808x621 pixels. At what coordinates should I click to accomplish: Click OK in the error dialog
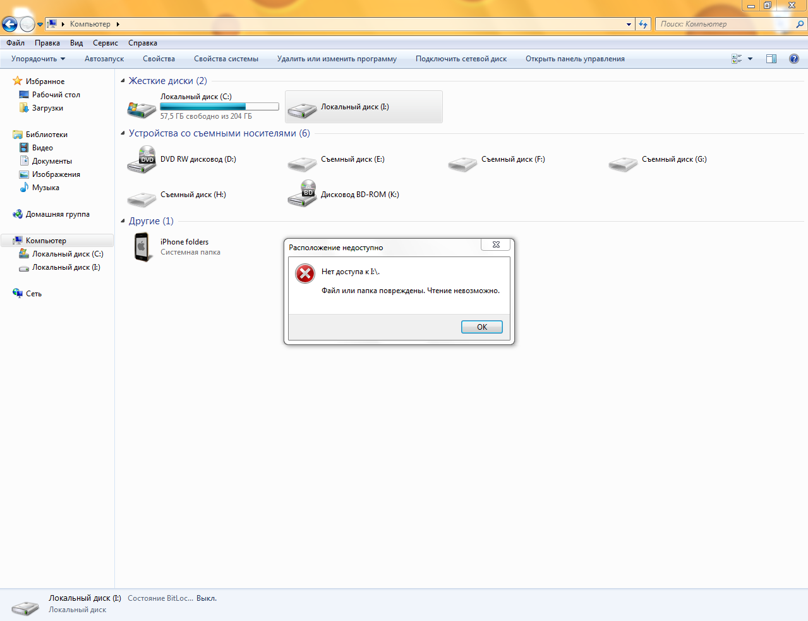coord(482,327)
